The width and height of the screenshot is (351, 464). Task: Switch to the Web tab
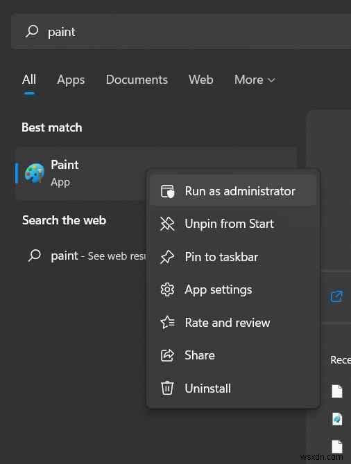coord(200,80)
